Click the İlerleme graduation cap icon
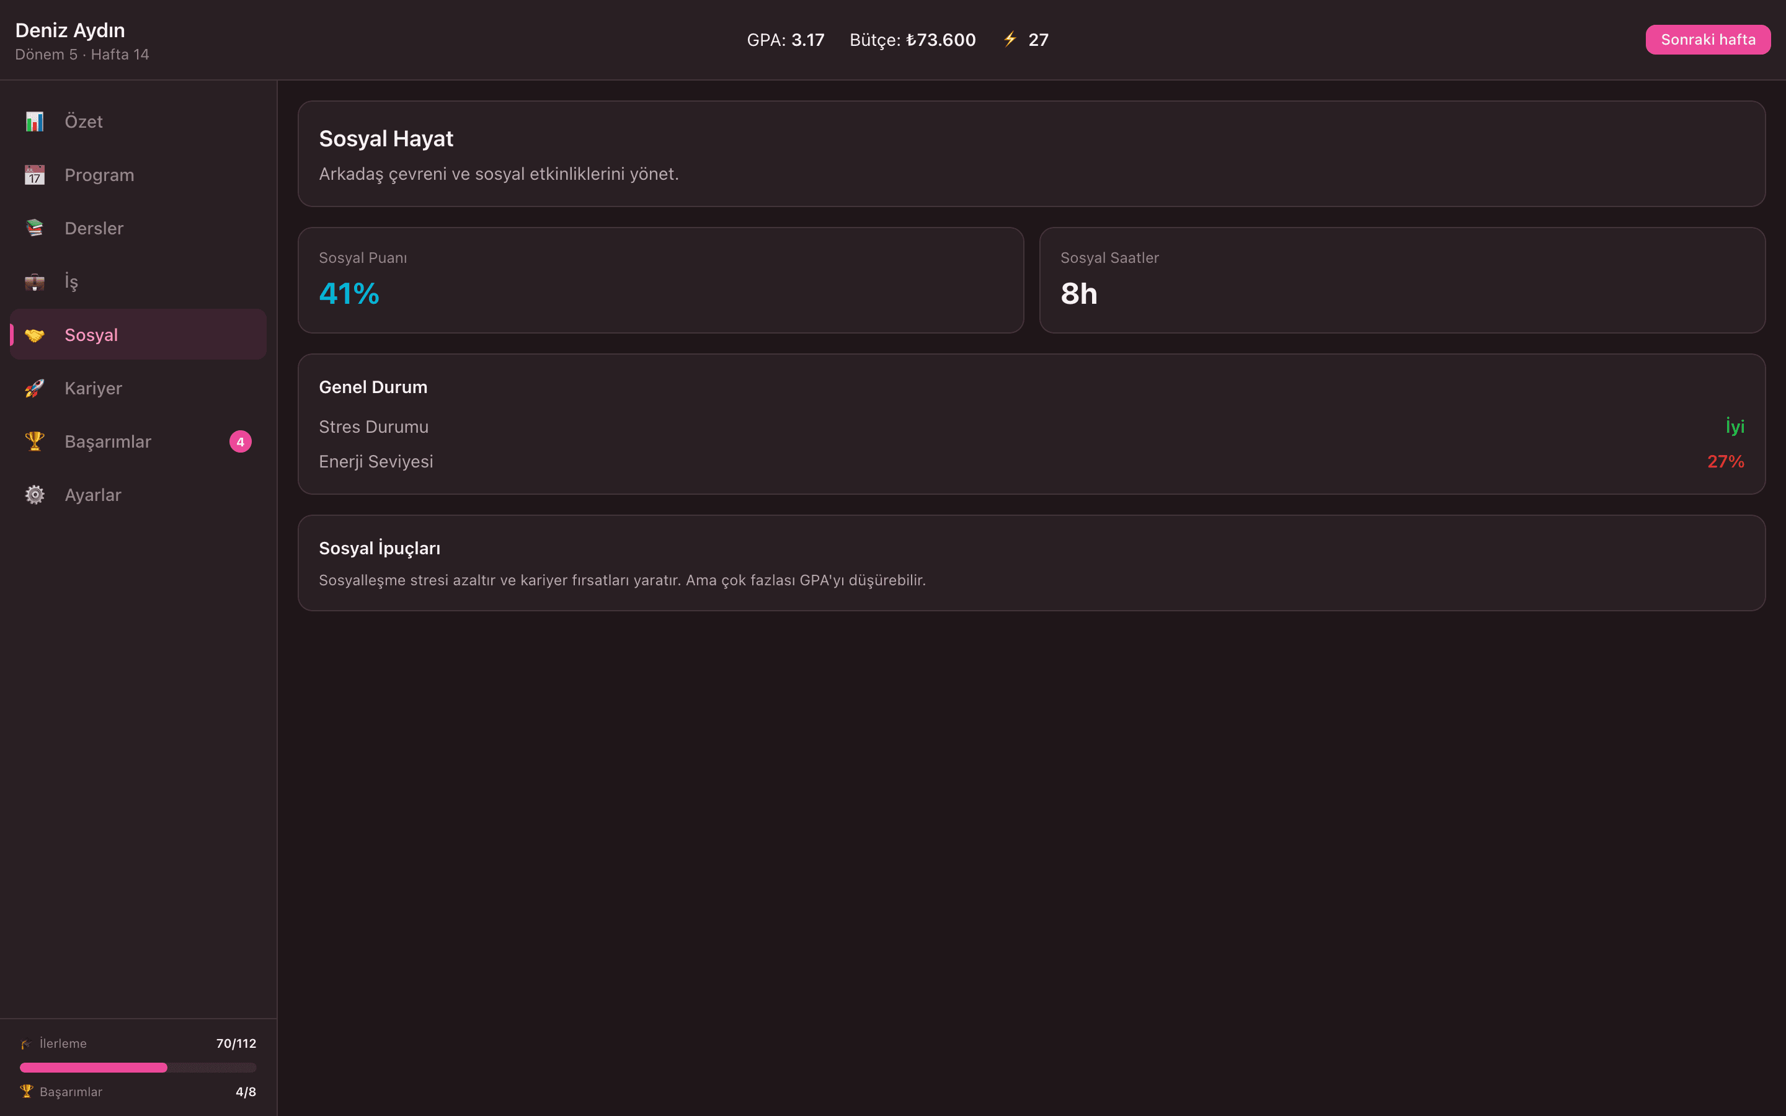 (x=27, y=1043)
